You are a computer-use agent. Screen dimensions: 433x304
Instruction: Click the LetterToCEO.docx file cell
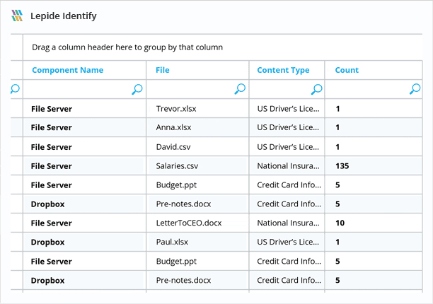tap(188, 223)
